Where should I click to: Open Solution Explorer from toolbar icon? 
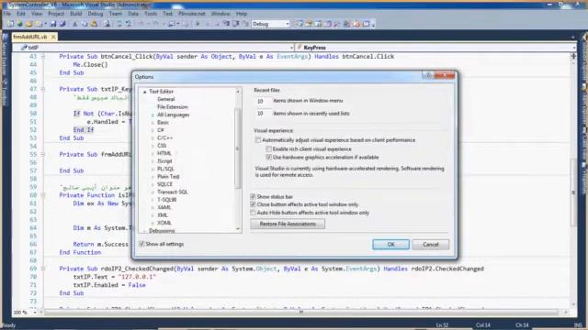[299, 24]
